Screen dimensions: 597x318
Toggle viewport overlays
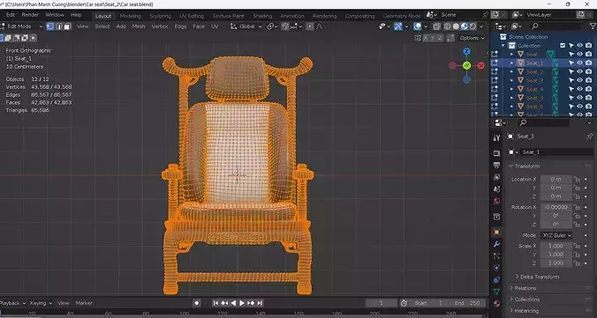click(x=418, y=26)
